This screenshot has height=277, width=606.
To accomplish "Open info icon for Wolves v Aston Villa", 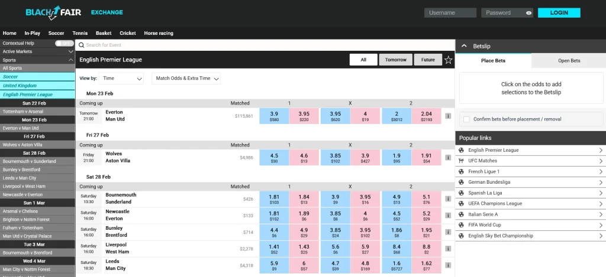I will pyautogui.click(x=448, y=158).
